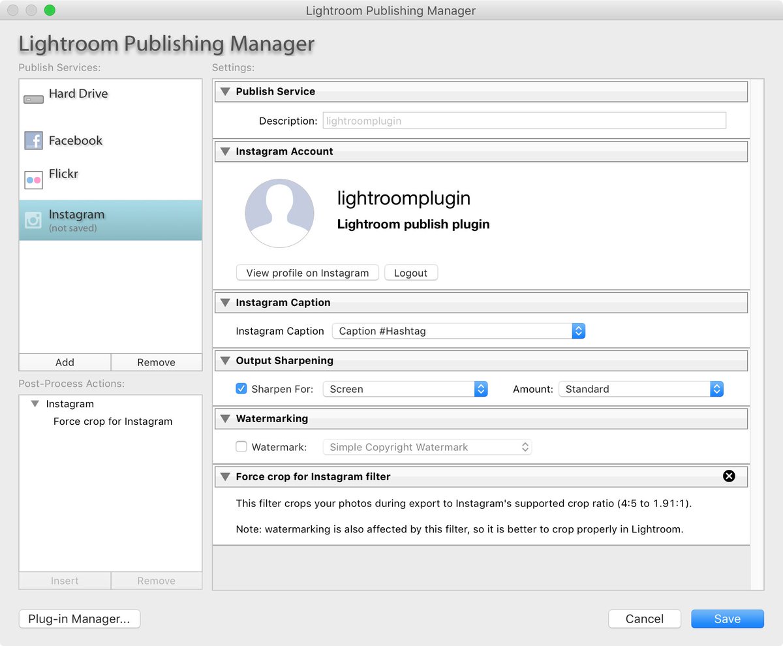The image size is (783, 646).
Task: Collapse the Instagram Account section
Action: pyautogui.click(x=225, y=151)
